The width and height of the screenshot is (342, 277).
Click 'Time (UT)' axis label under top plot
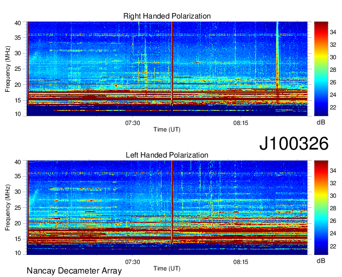point(167,129)
